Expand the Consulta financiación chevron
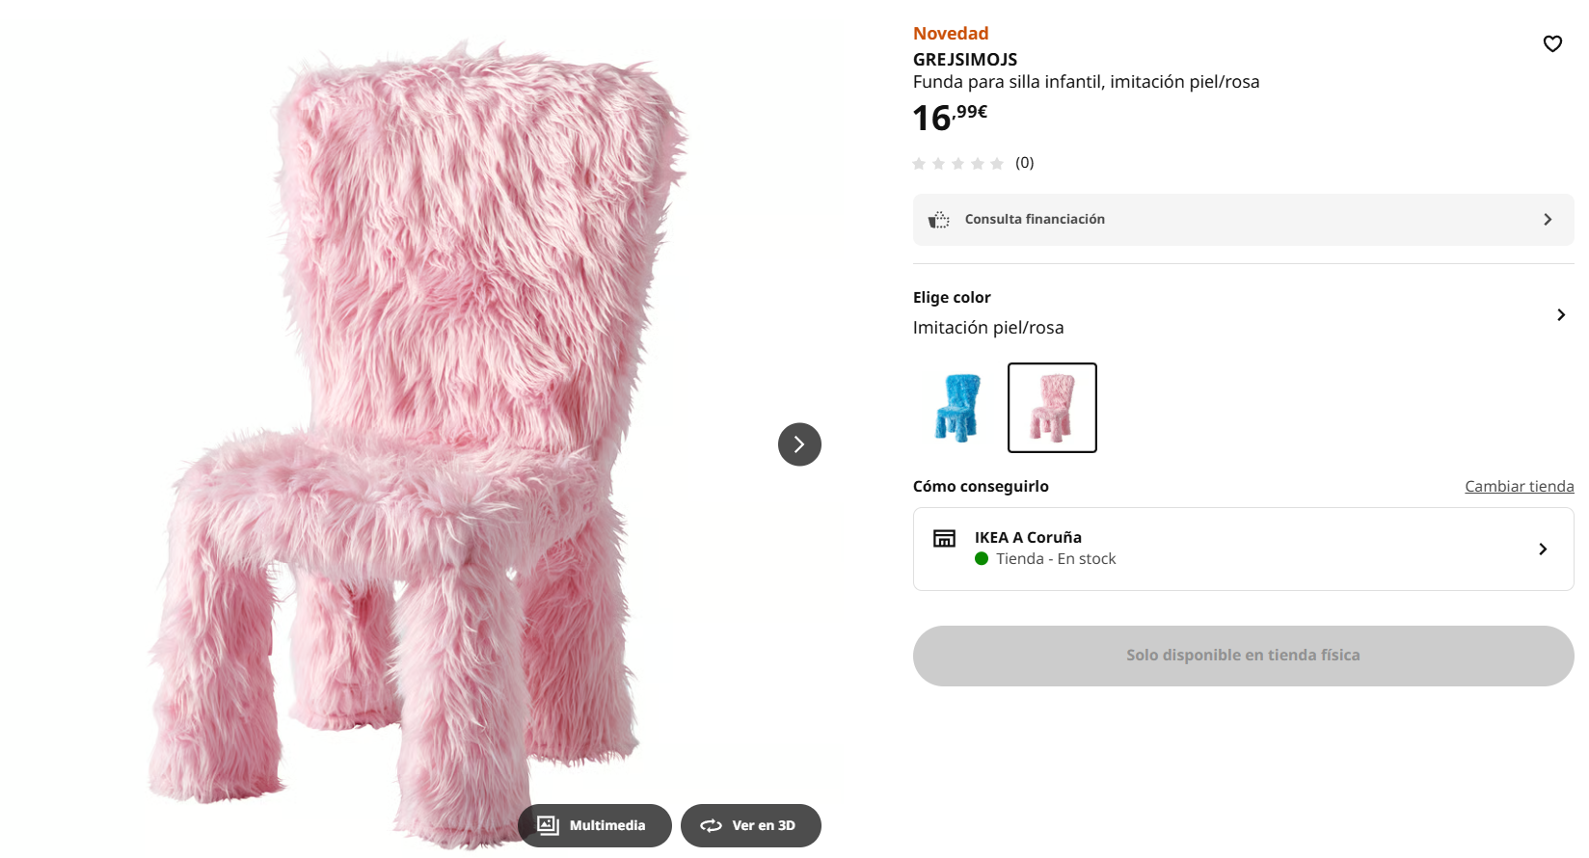 tap(1548, 220)
